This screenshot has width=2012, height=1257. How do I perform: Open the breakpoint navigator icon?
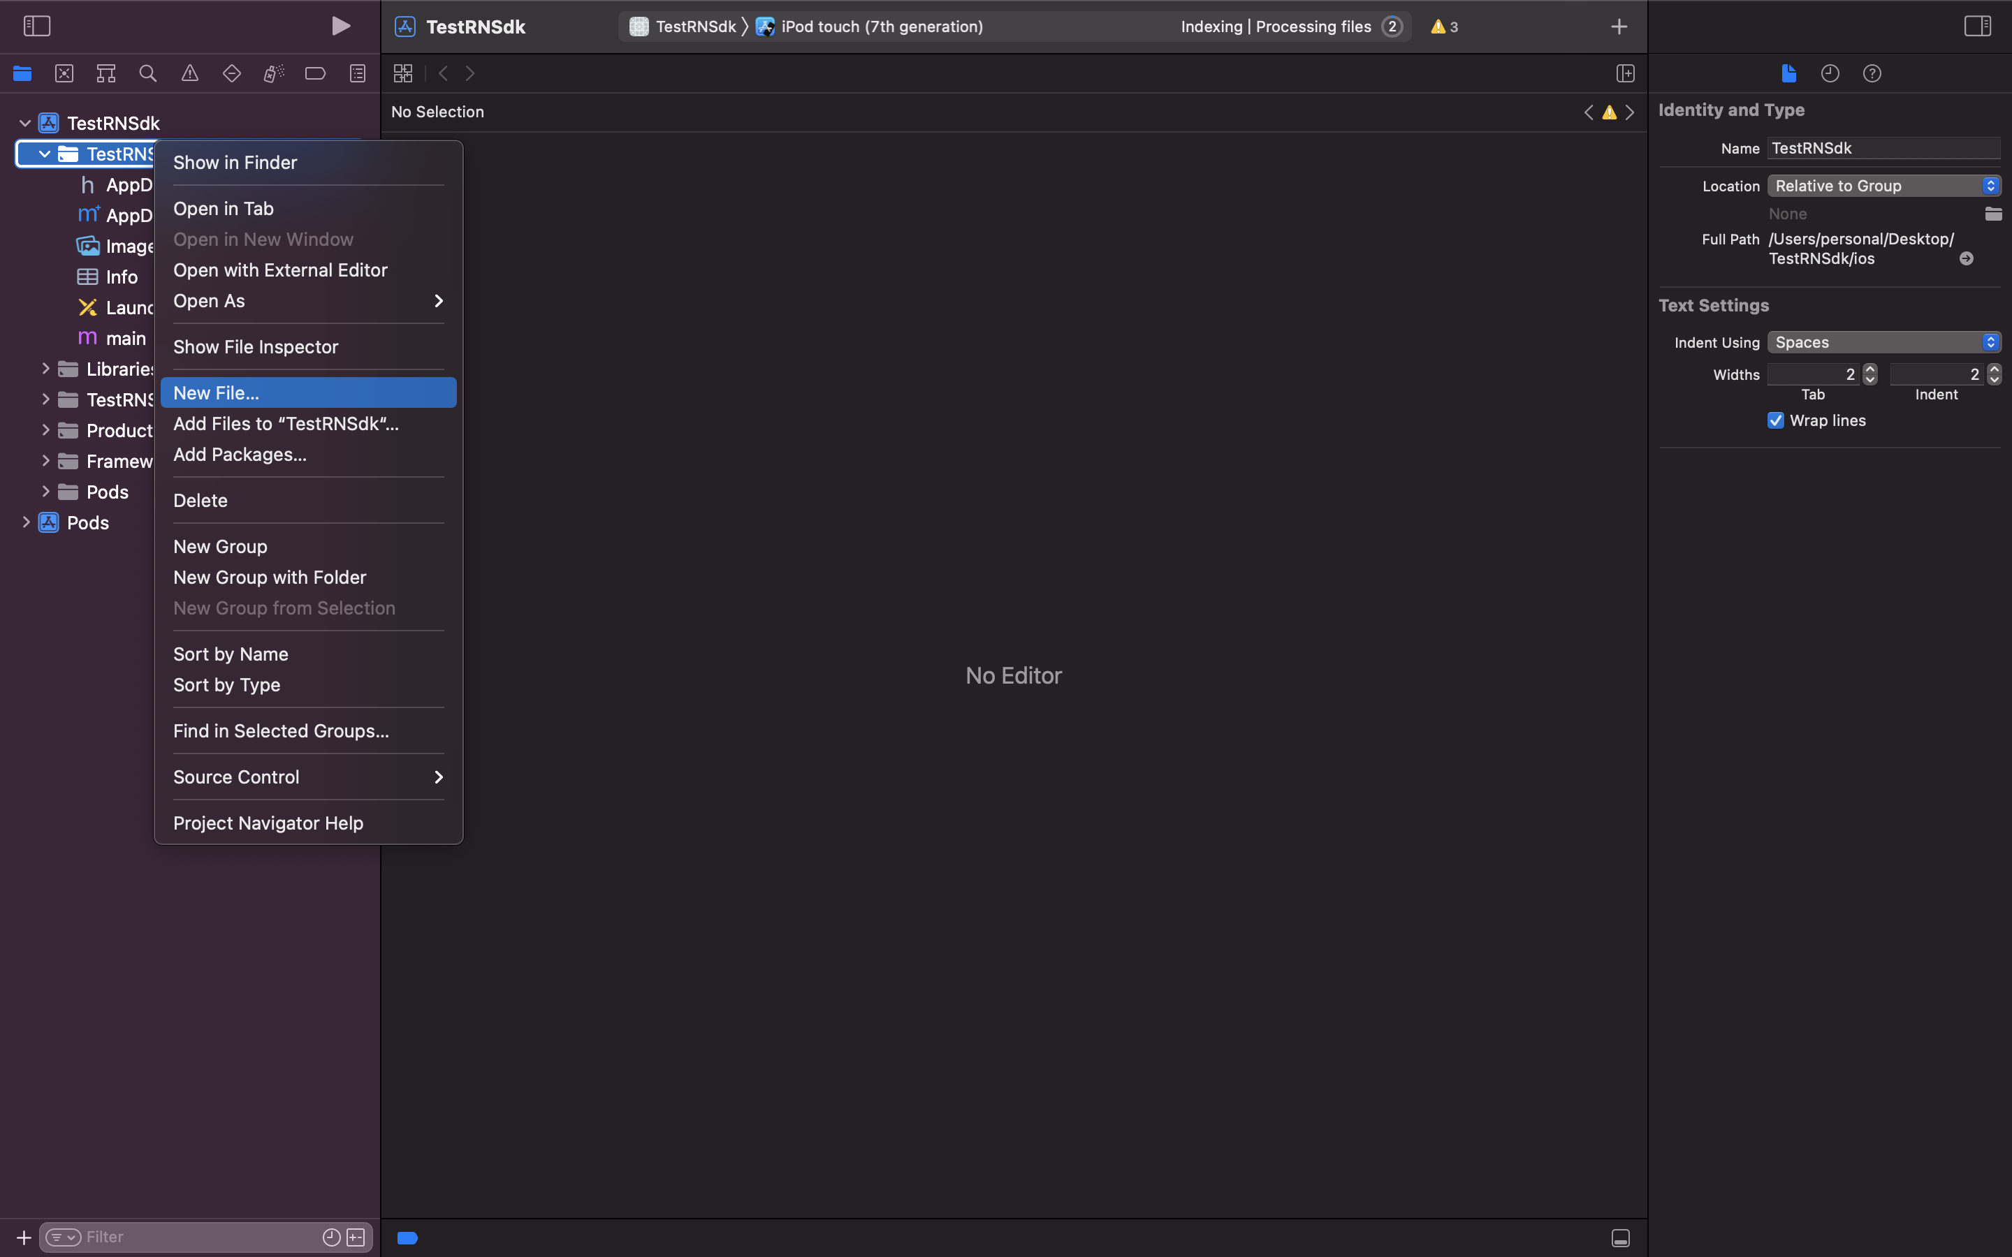pos(315,74)
